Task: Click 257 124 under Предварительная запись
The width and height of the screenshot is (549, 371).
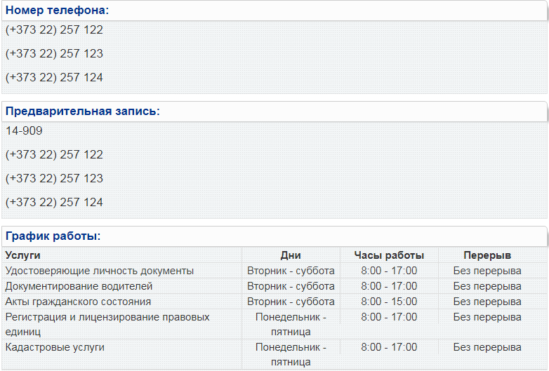Action: 54,202
